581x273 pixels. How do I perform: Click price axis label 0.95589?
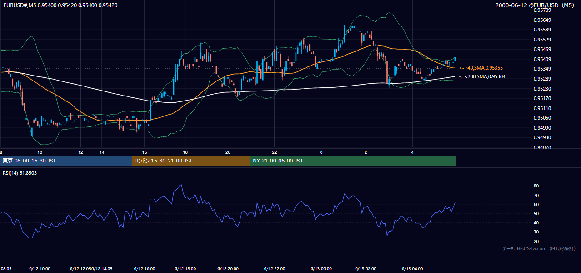542,30
